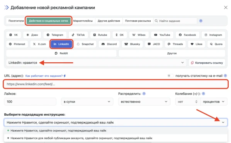Image resolution: width=231 pixels, height=143 pixels.
Task: Choose the Threads platform button
Action: [175, 44]
